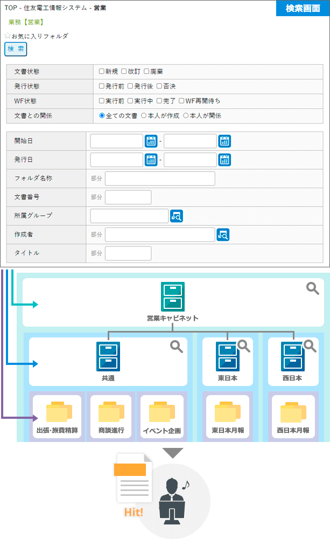The height and width of the screenshot is (539, 330).
Task: Click the お気に入りフォルダ text link
Action: pyautogui.click(x=40, y=36)
